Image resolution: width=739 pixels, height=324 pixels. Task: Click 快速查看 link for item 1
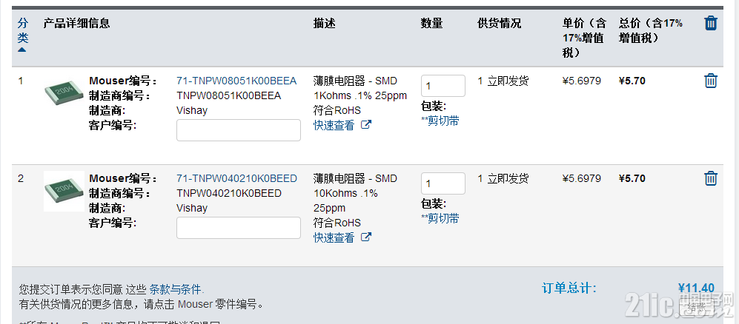[x=334, y=125]
